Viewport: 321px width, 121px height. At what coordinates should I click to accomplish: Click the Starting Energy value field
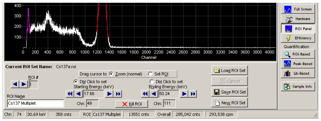coord(94,94)
